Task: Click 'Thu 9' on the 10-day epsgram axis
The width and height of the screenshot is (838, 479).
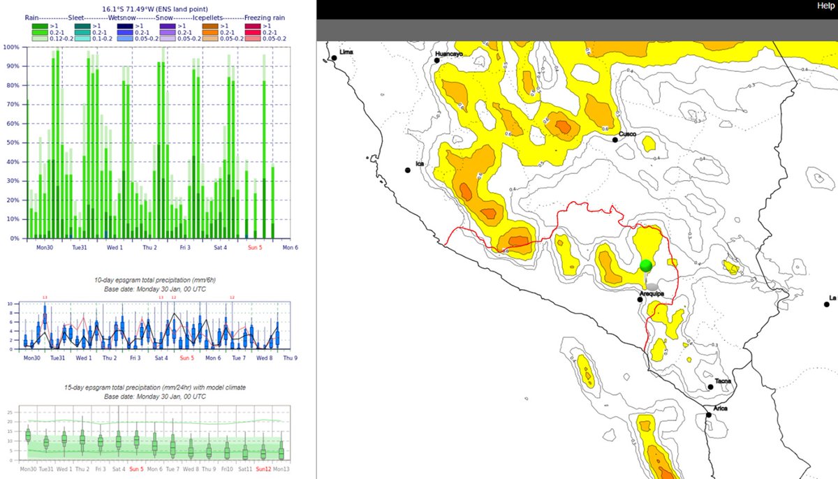Action: point(290,358)
